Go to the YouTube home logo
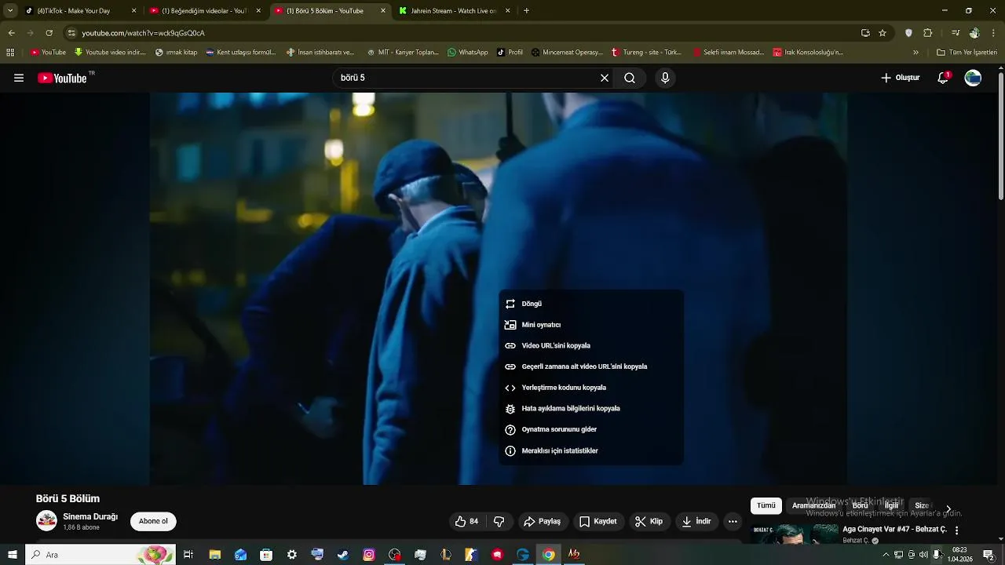Image resolution: width=1005 pixels, height=565 pixels. [62, 78]
